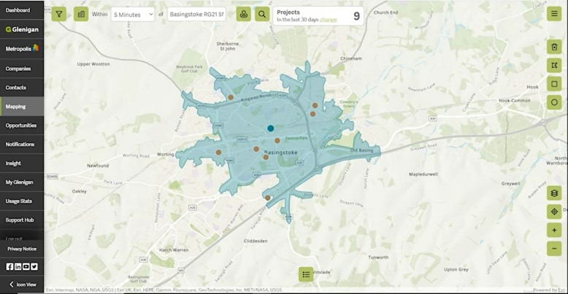Open Metropolis in the sidebar
The height and width of the screenshot is (294, 568).
click(22, 49)
